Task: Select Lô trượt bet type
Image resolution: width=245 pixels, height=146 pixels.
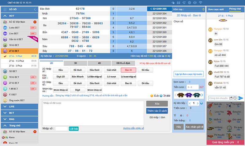Action: (111, 77)
